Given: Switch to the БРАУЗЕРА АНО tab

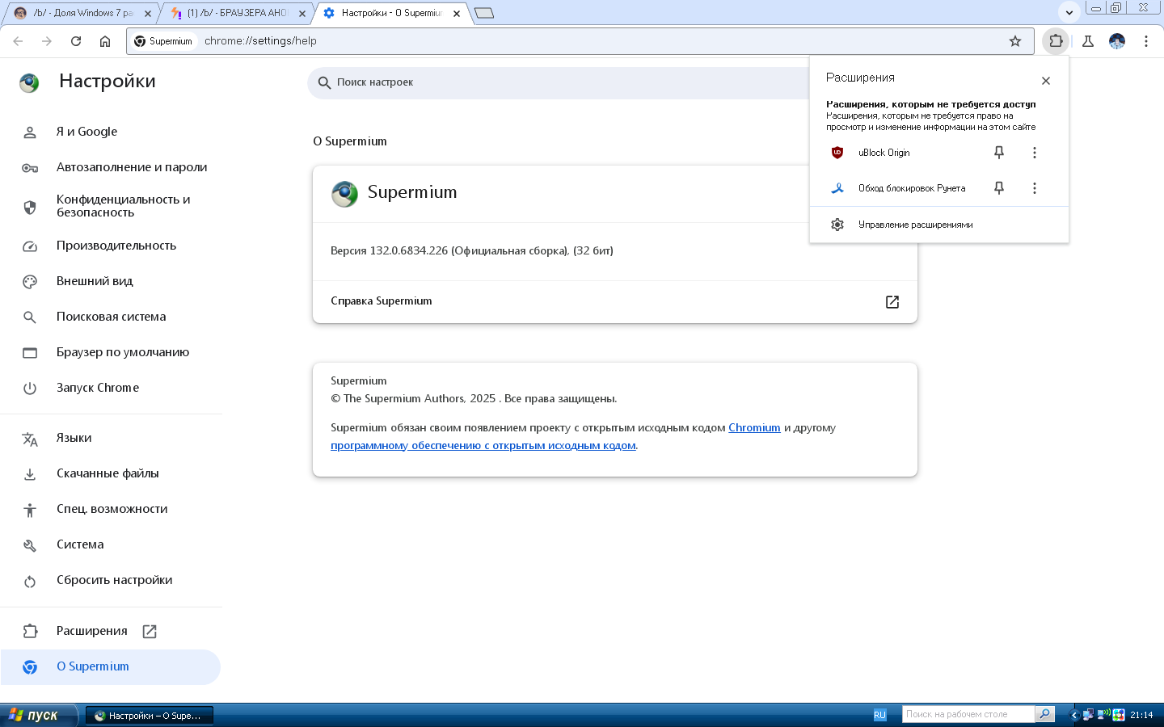Looking at the screenshot, I should [237, 13].
